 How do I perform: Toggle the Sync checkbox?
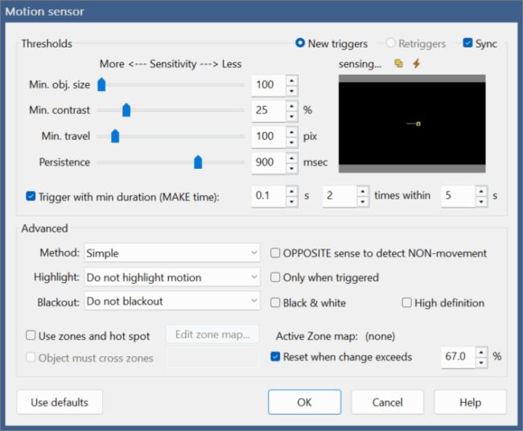[467, 43]
